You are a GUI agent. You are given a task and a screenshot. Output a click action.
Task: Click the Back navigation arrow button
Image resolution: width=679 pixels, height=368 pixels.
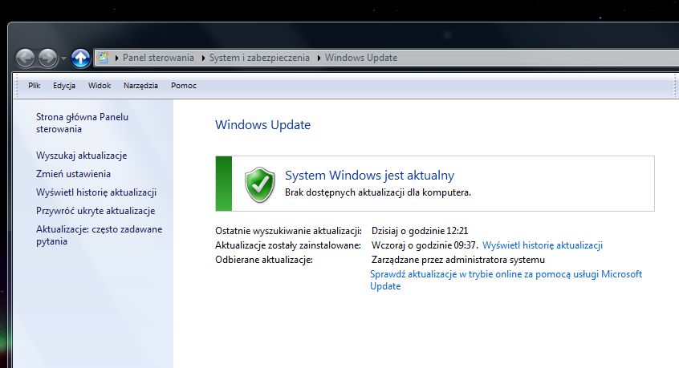point(25,58)
